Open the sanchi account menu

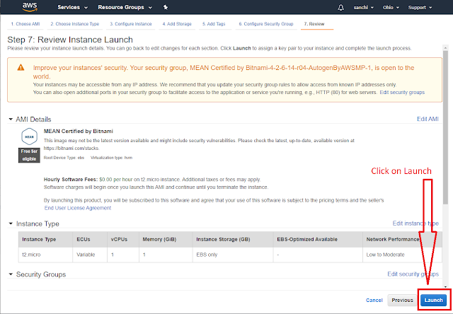[363, 8]
